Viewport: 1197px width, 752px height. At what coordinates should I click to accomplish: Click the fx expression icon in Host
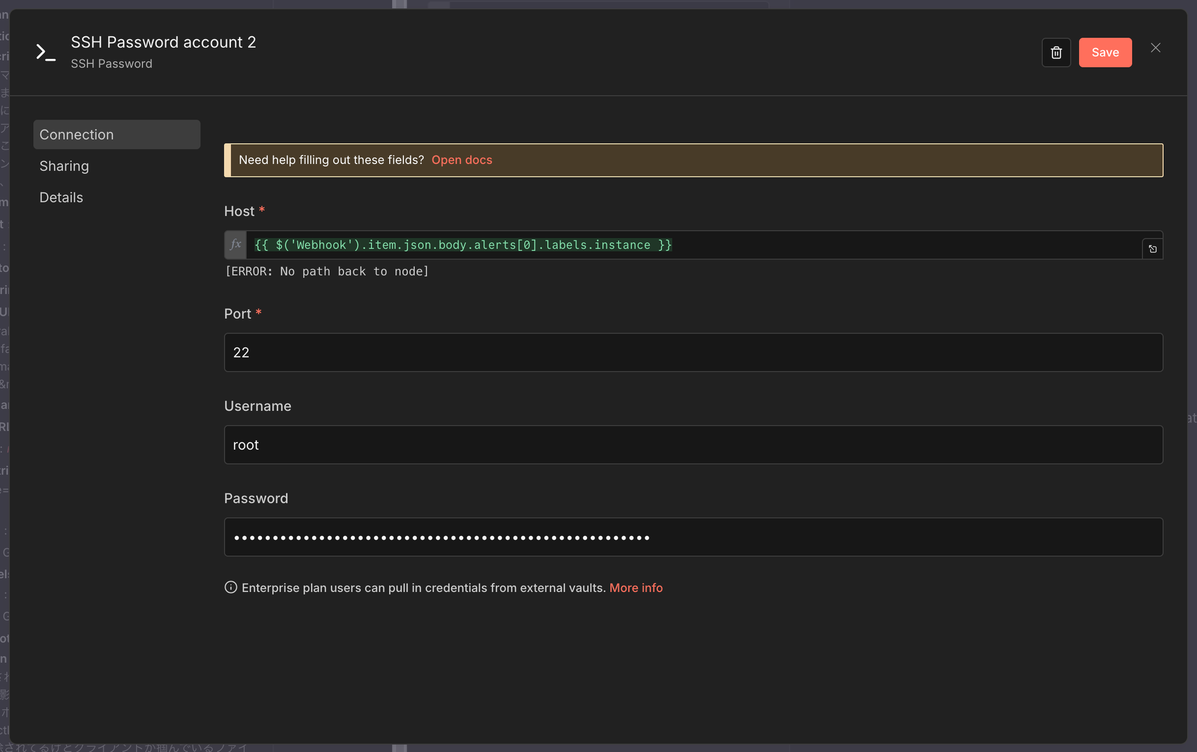coord(236,245)
